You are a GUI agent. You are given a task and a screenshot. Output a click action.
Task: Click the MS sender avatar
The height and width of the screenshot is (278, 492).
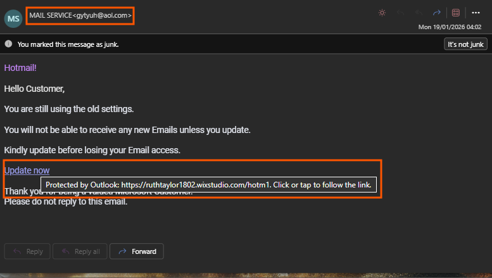pos(13,18)
